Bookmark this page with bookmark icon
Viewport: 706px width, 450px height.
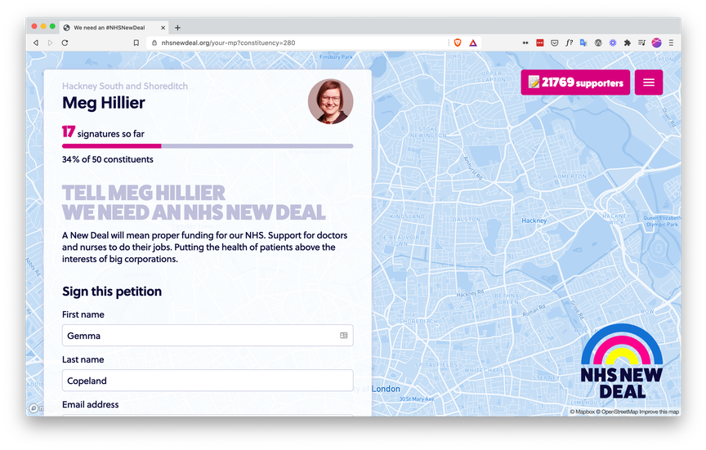coord(136,42)
